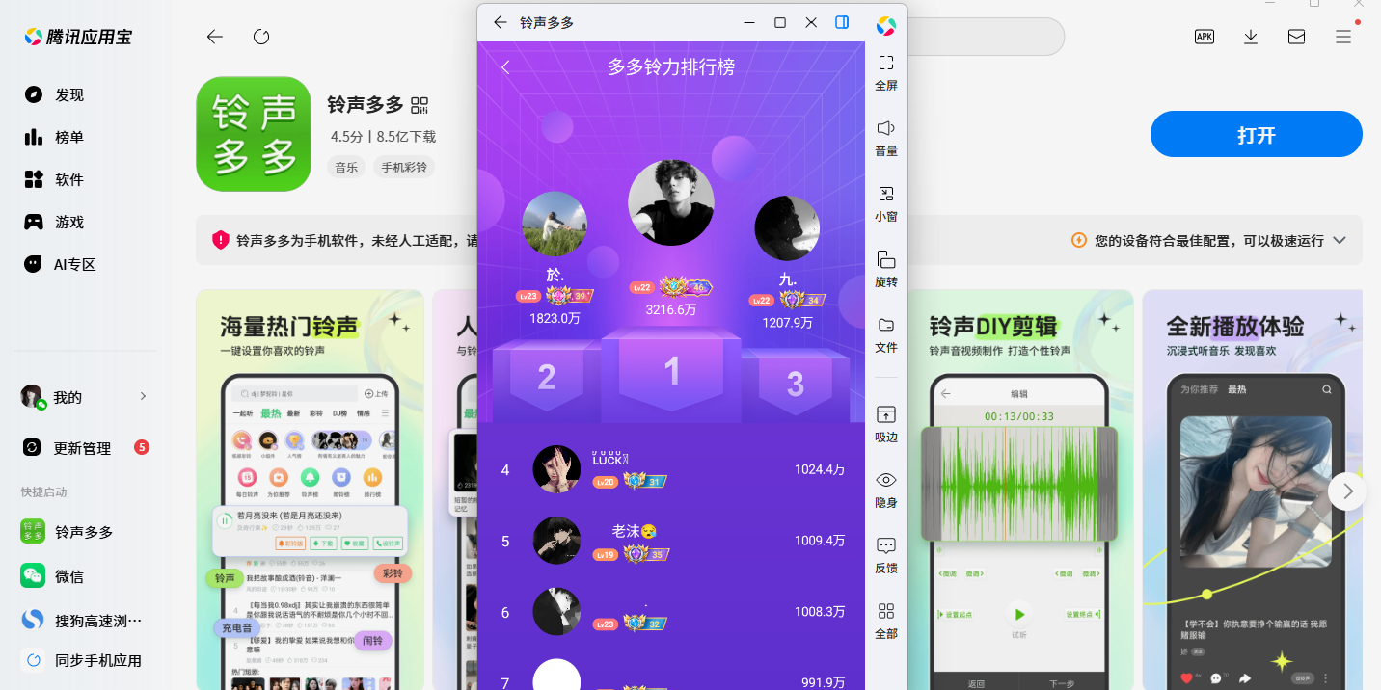Open first place user avatar 3216.6万
This screenshot has width=1381, height=690.
[x=671, y=202]
